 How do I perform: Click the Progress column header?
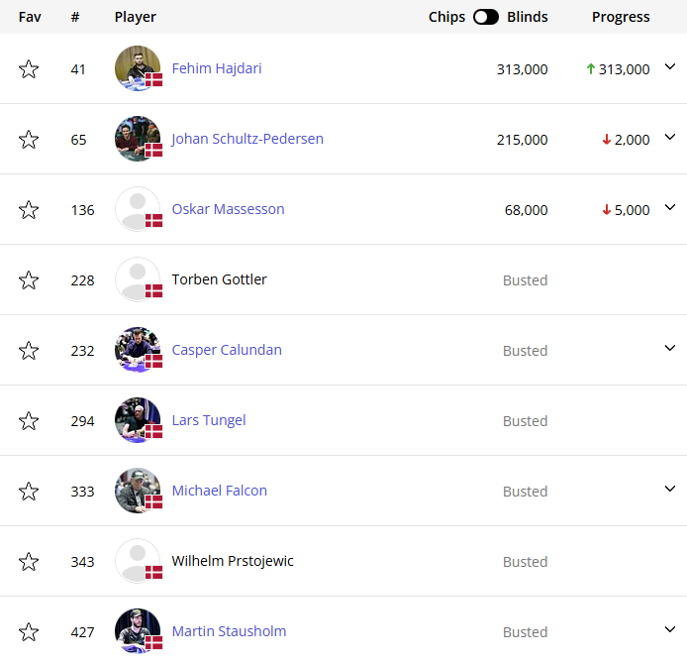tap(621, 17)
